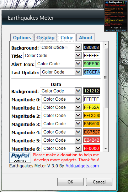Click the 121212 Data Background color field
Screen dimensions: 128x192
coord(91,91)
